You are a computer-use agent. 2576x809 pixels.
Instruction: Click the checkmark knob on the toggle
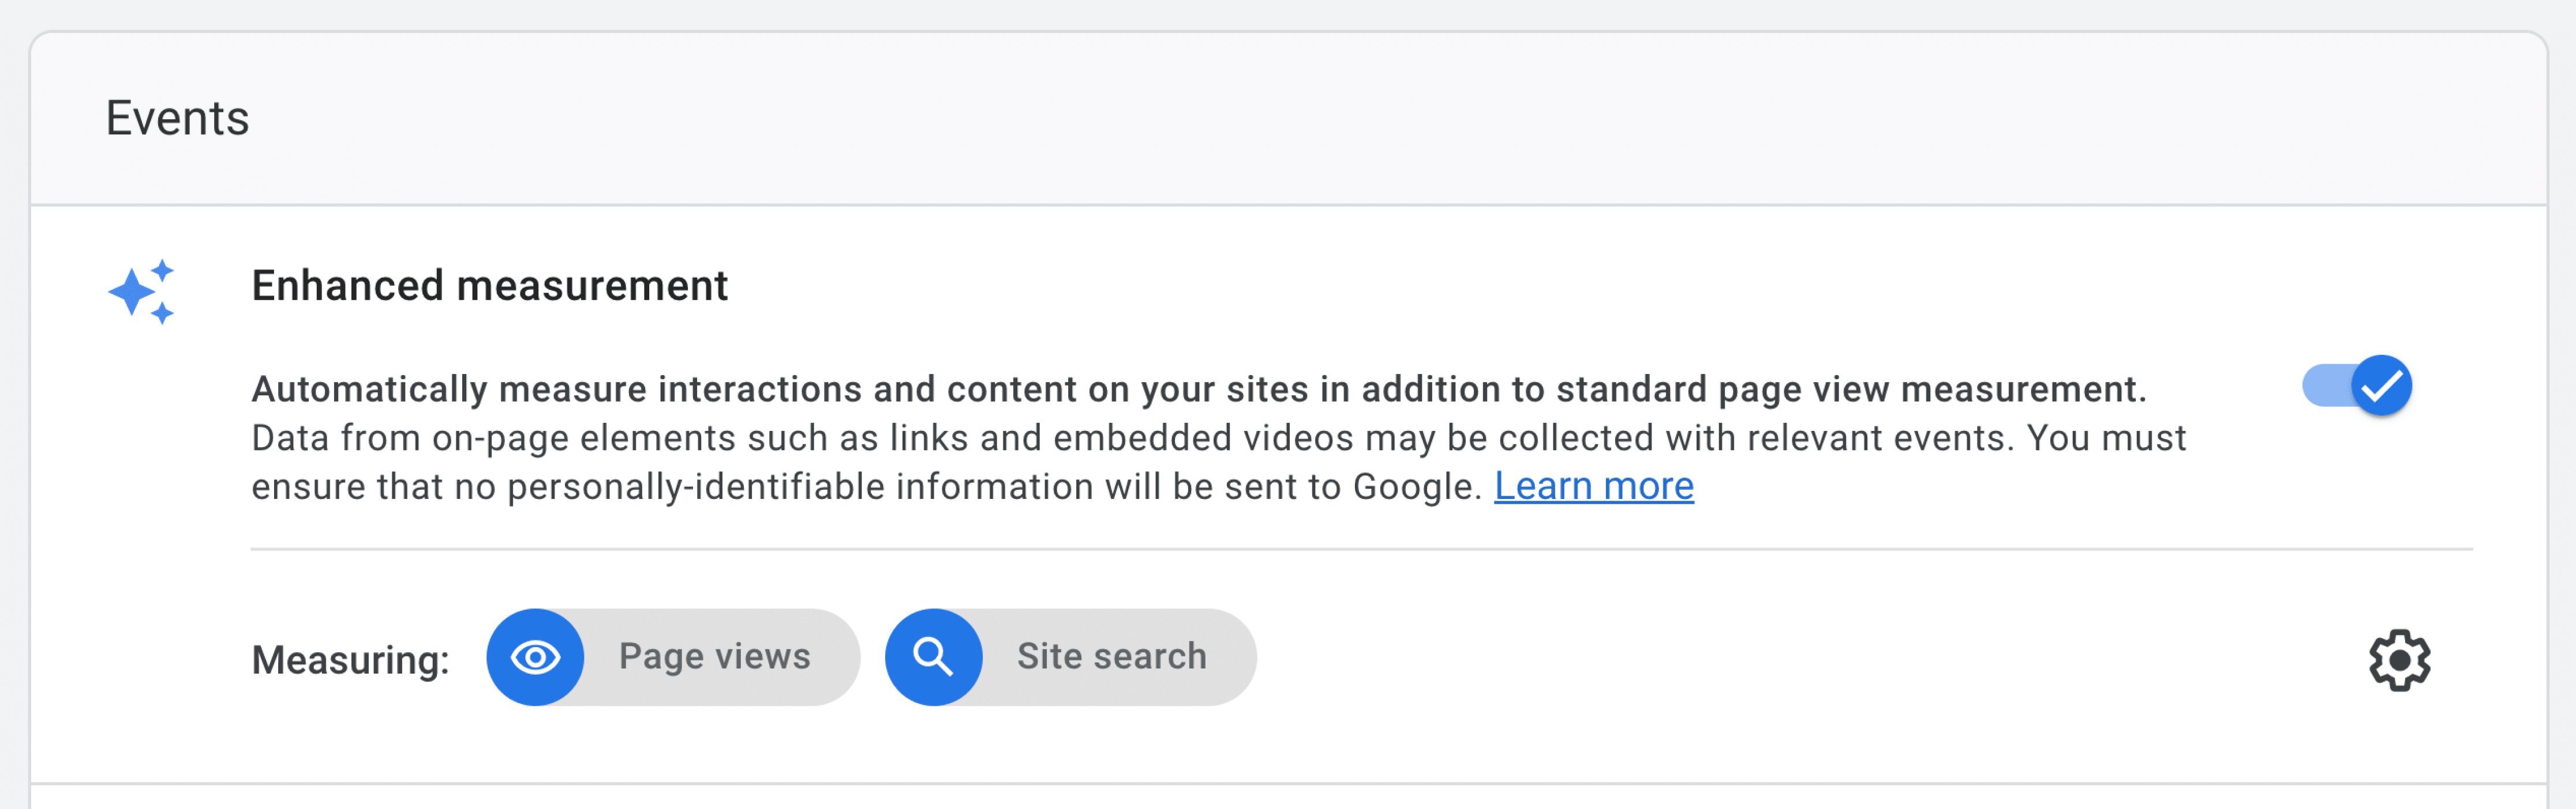click(x=2381, y=385)
